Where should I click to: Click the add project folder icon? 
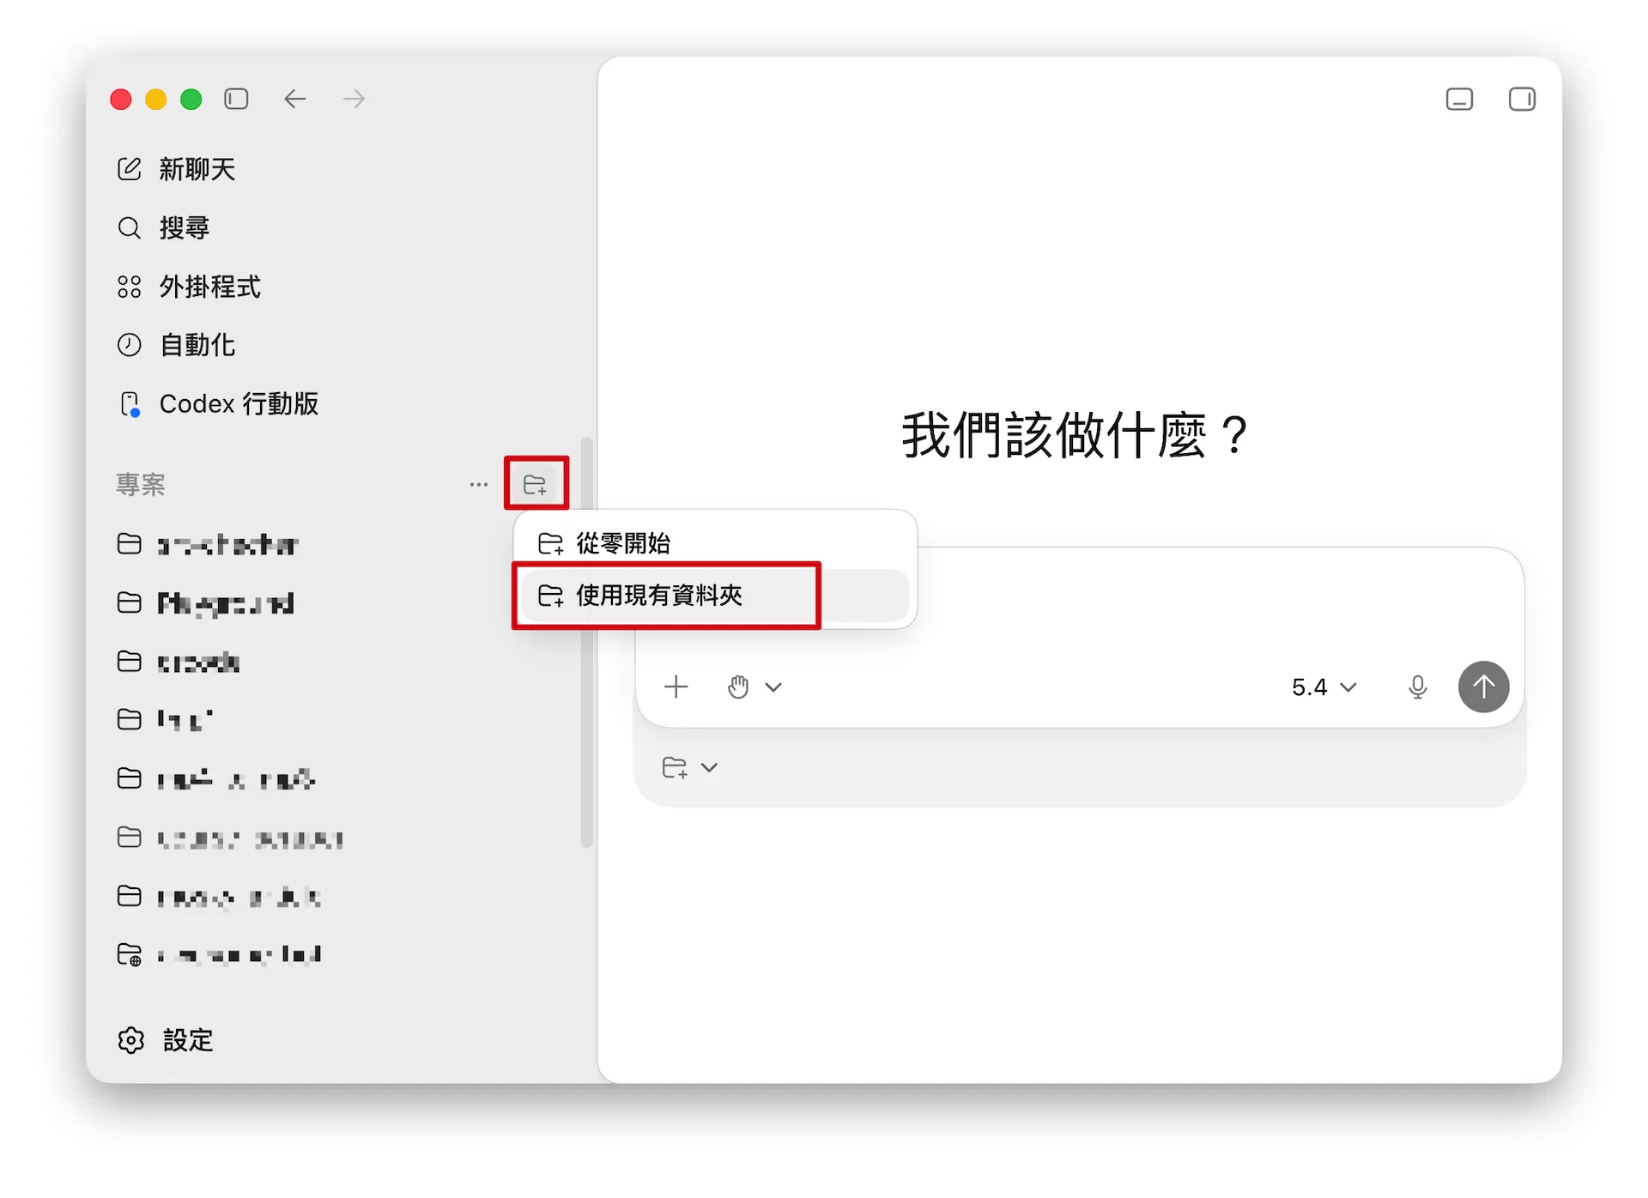tap(536, 485)
